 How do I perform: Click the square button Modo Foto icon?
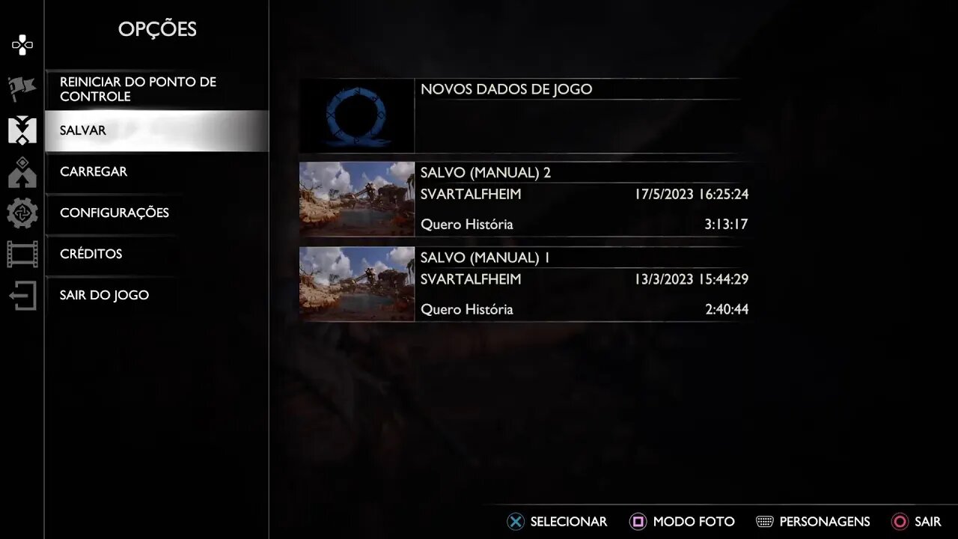click(638, 522)
